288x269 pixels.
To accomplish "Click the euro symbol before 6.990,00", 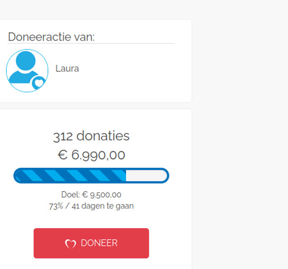I will tap(63, 155).
